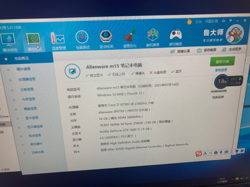The width and height of the screenshot is (250, 187).
Task: Share via 微博分享
Action: tap(180, 51)
